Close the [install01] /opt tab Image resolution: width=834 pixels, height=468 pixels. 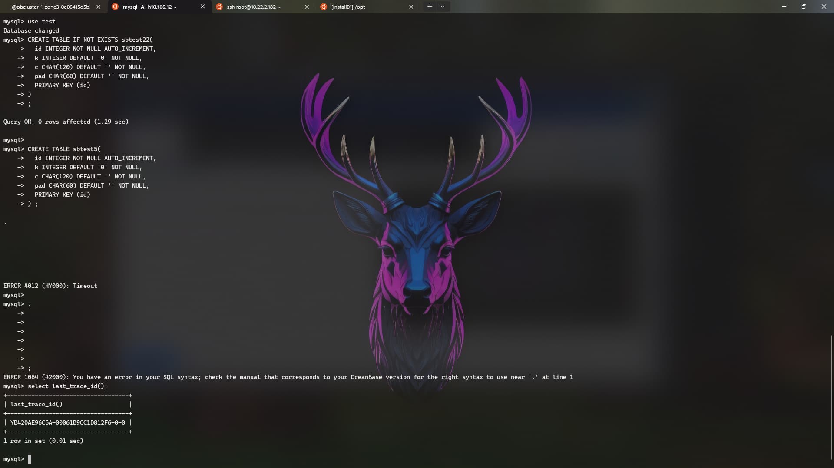pos(411,7)
